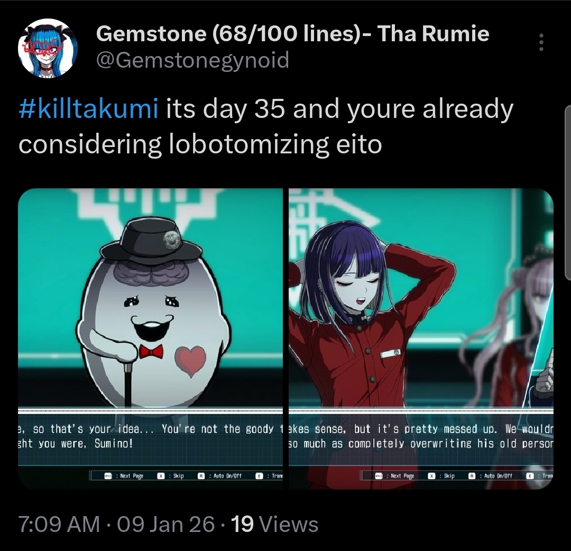Click the right dialogue box about overwriting
The width and height of the screenshot is (571, 551).
tap(421, 436)
